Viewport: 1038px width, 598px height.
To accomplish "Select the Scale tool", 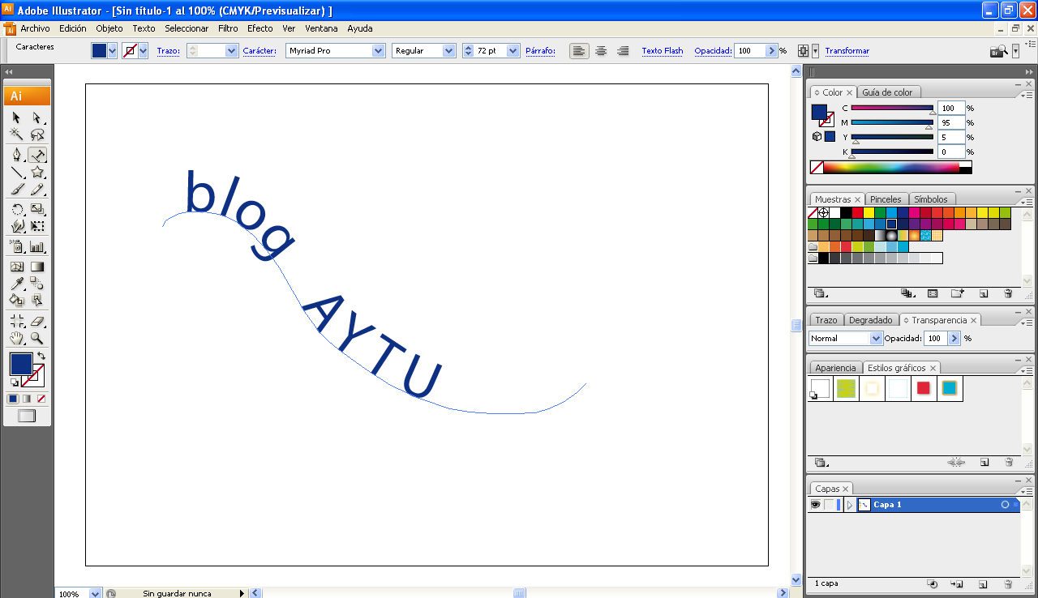I will [37, 210].
